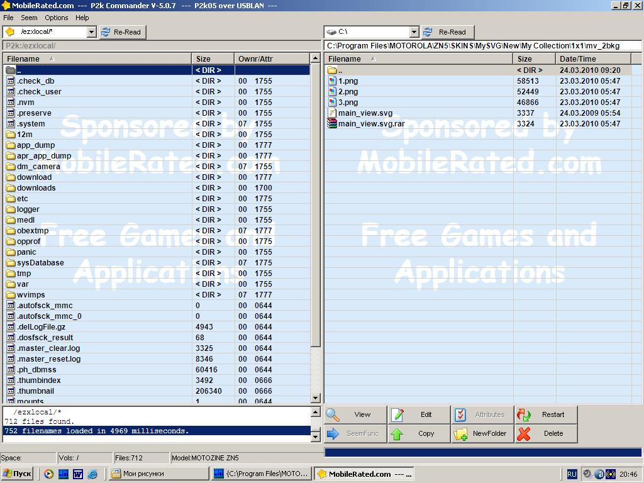Select the downloads folder row
Image resolution: width=644 pixels, height=483 pixels.
point(157,187)
